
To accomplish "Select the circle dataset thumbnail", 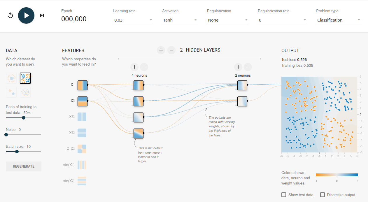I will [x=11, y=78].
